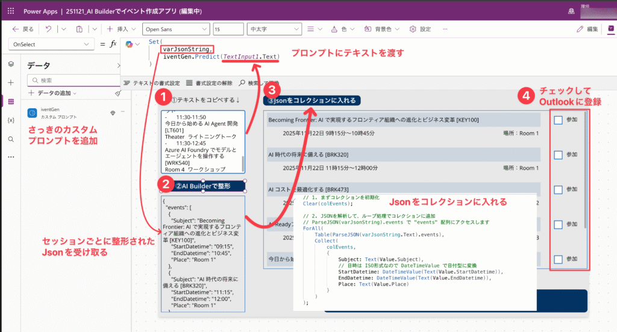
Task: Open the 挿入 (Insert) menu
Action: click(122, 29)
